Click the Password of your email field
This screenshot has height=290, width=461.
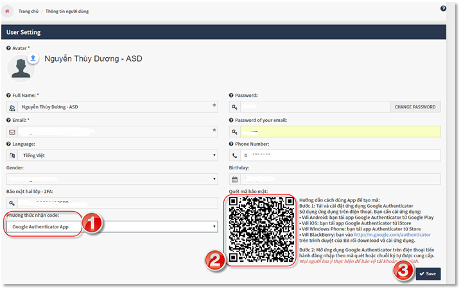point(340,132)
